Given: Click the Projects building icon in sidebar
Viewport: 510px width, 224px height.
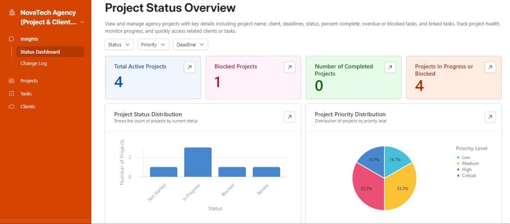Looking at the screenshot, I should pyautogui.click(x=12, y=81).
